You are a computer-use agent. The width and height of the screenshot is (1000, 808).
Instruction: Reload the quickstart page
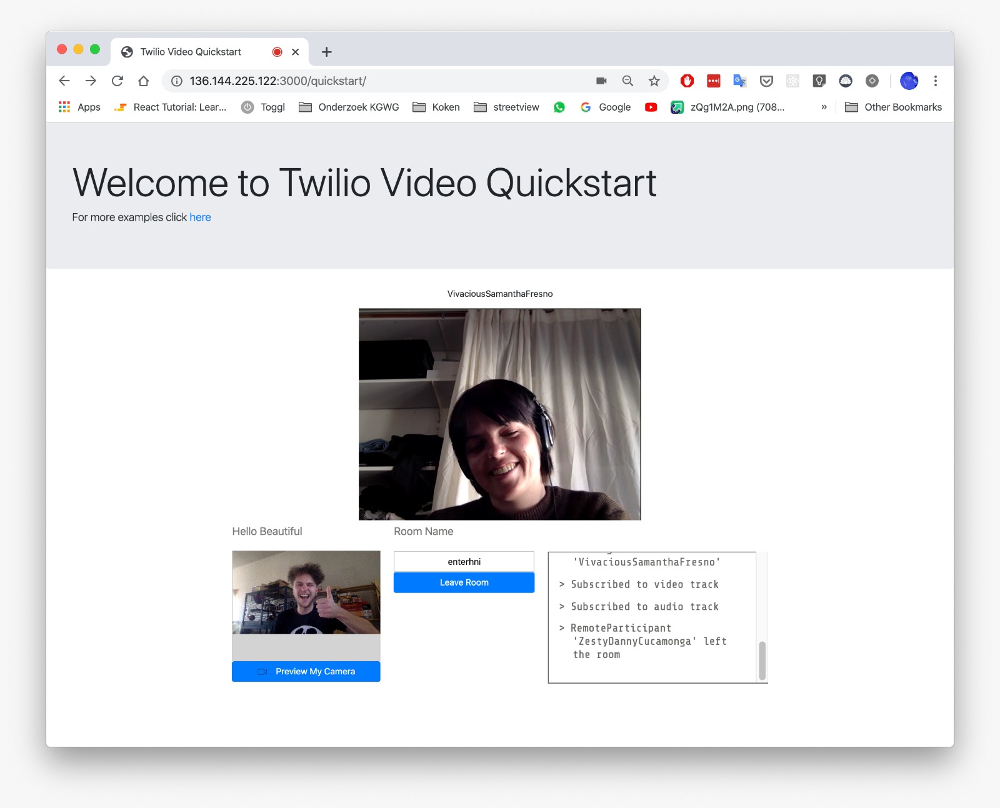pyautogui.click(x=117, y=81)
